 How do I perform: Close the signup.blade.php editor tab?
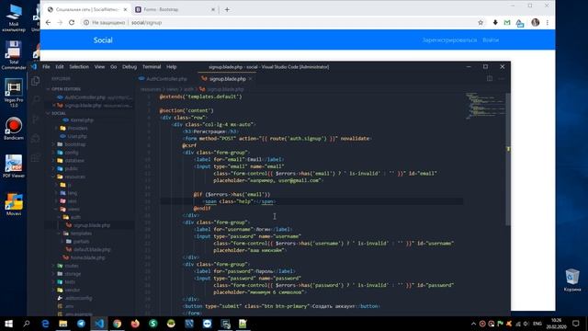(251, 79)
